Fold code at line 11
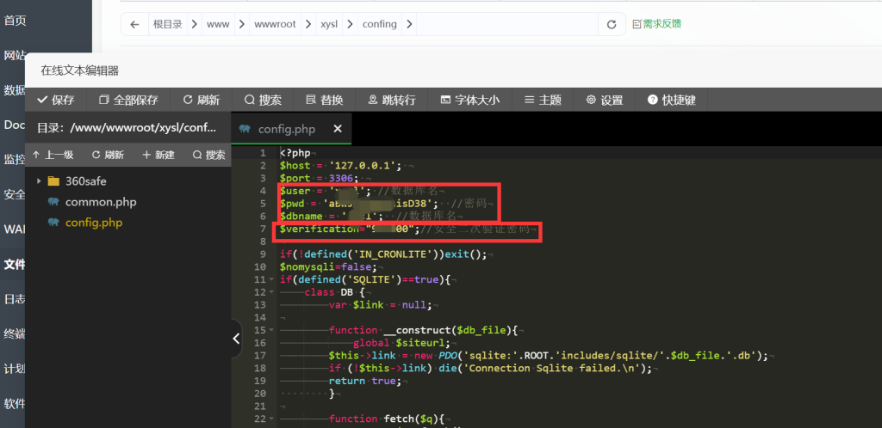This screenshot has height=428, width=882. coord(271,279)
